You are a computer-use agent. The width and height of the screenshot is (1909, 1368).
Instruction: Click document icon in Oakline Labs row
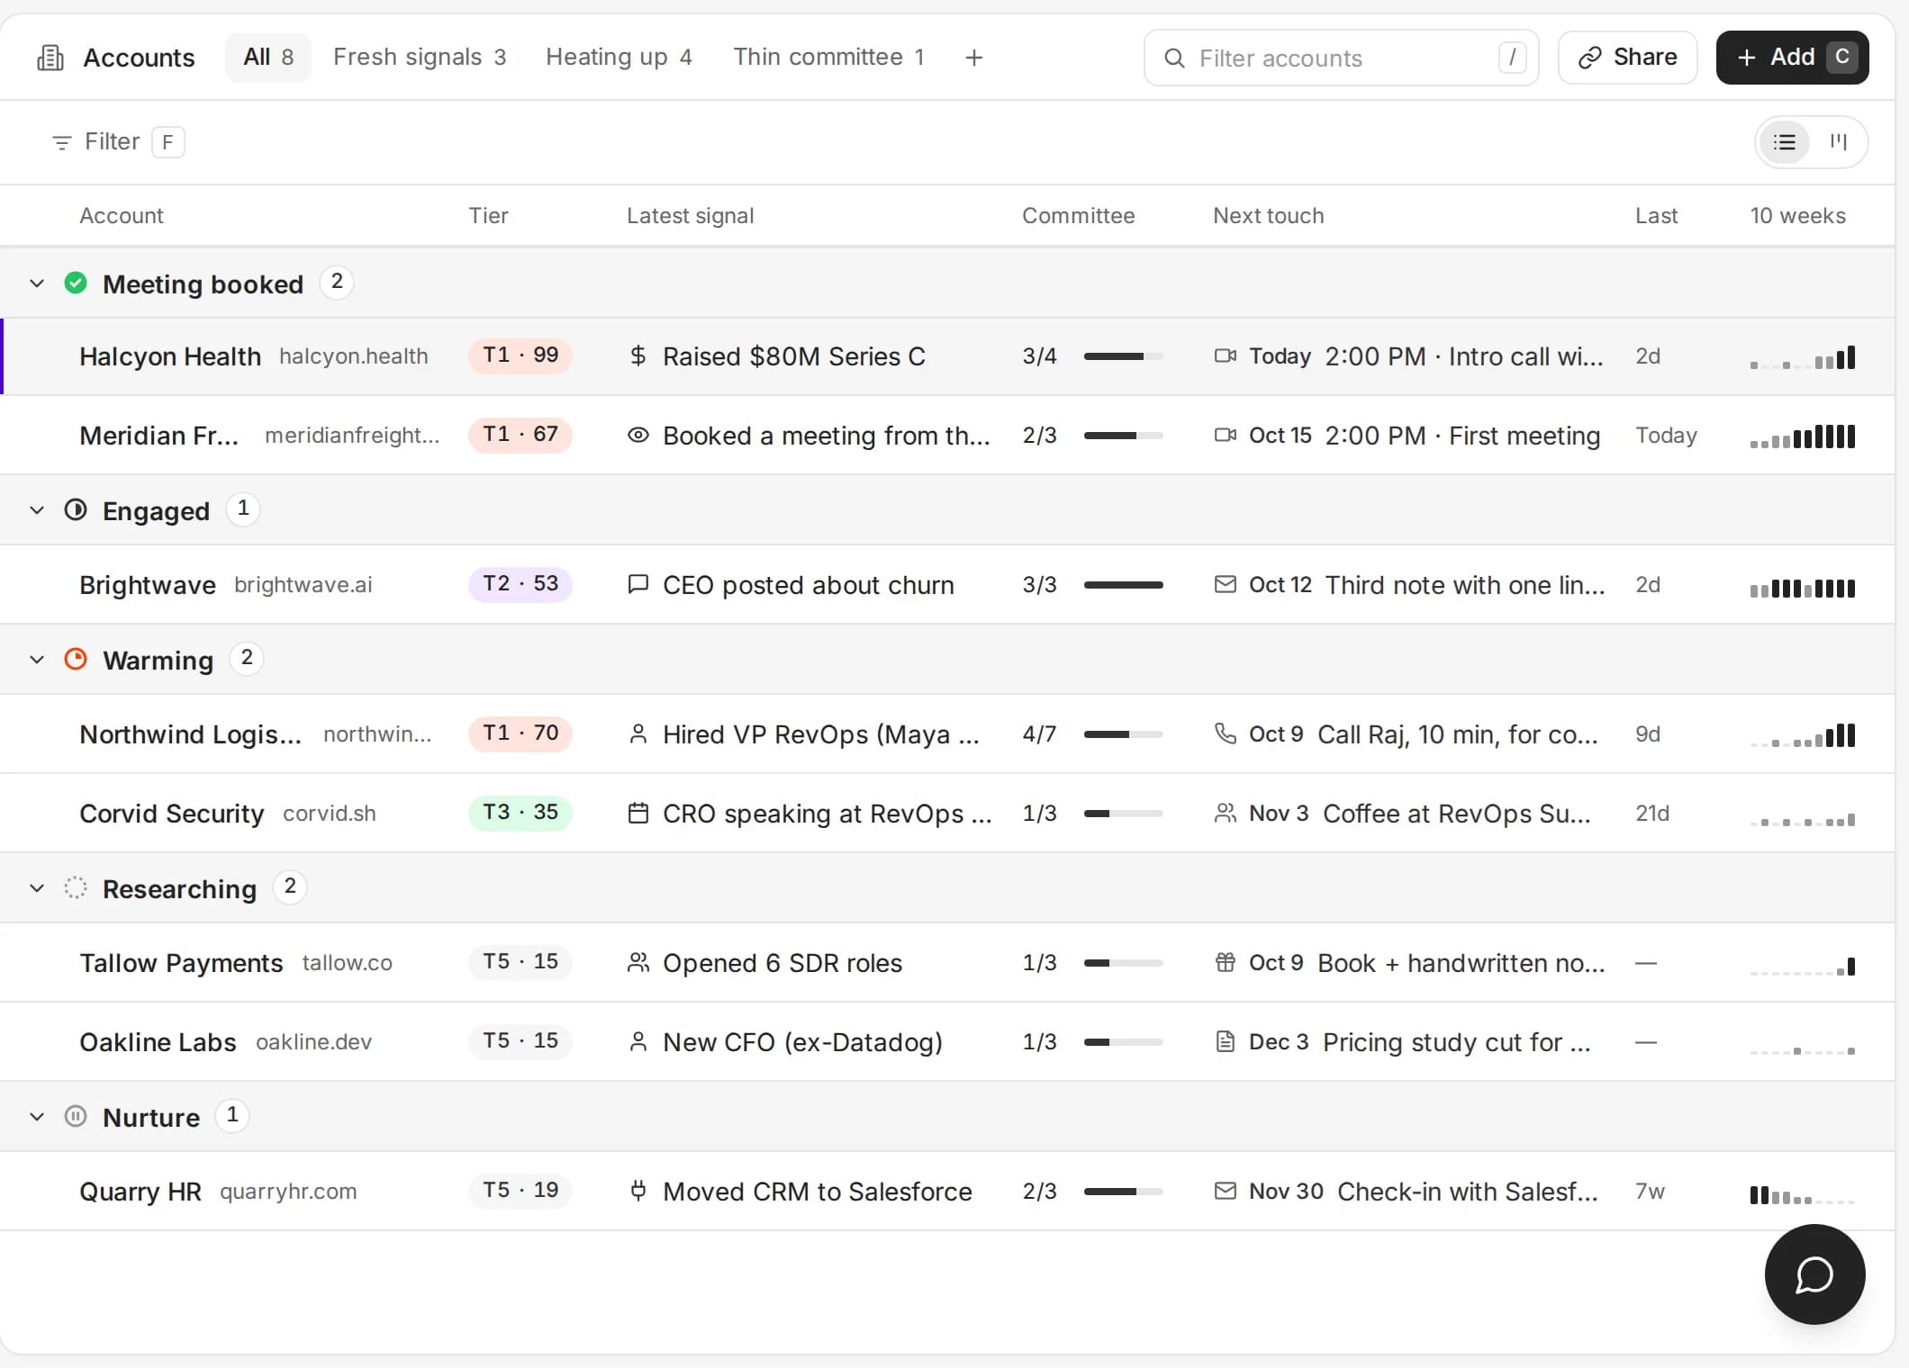(x=1225, y=1042)
